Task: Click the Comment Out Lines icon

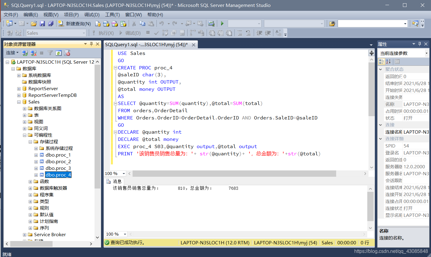Action: (x=240, y=33)
